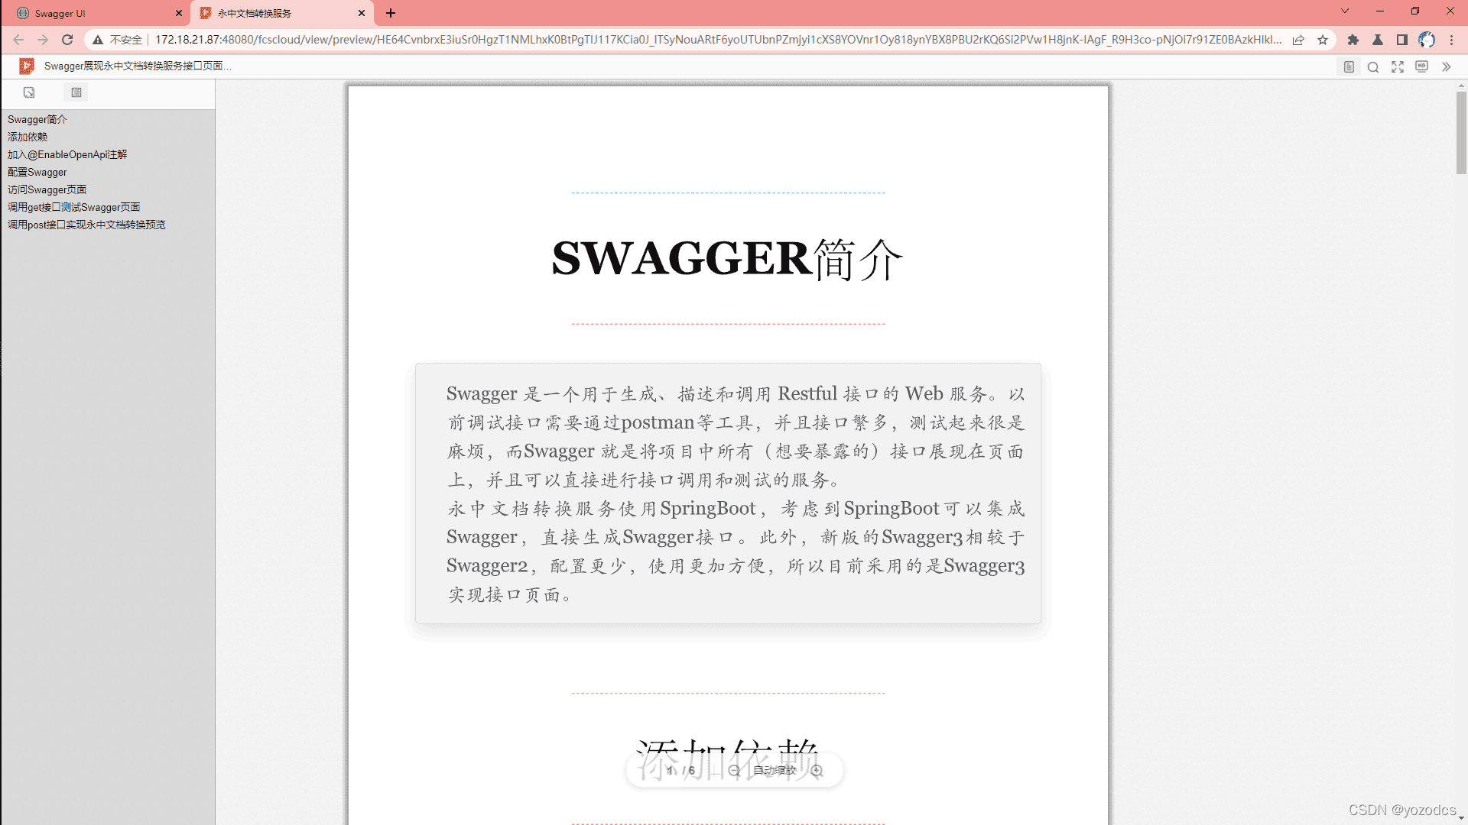Screen dimensions: 1468x825
Task: Share this page via the share icon
Action: (x=1298, y=40)
